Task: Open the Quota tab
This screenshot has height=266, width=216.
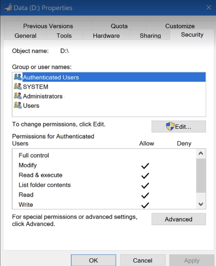Action: point(119,26)
